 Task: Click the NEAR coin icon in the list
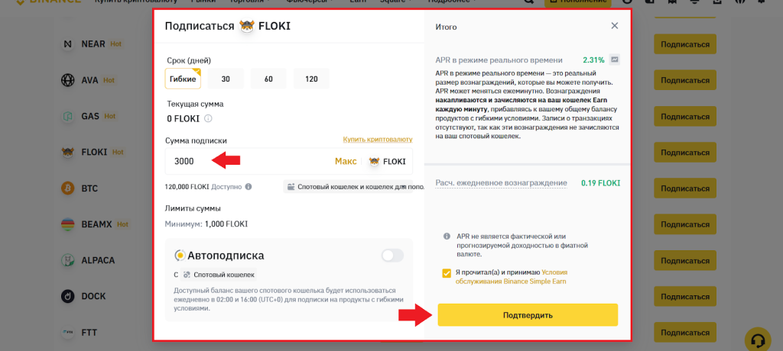[67, 43]
